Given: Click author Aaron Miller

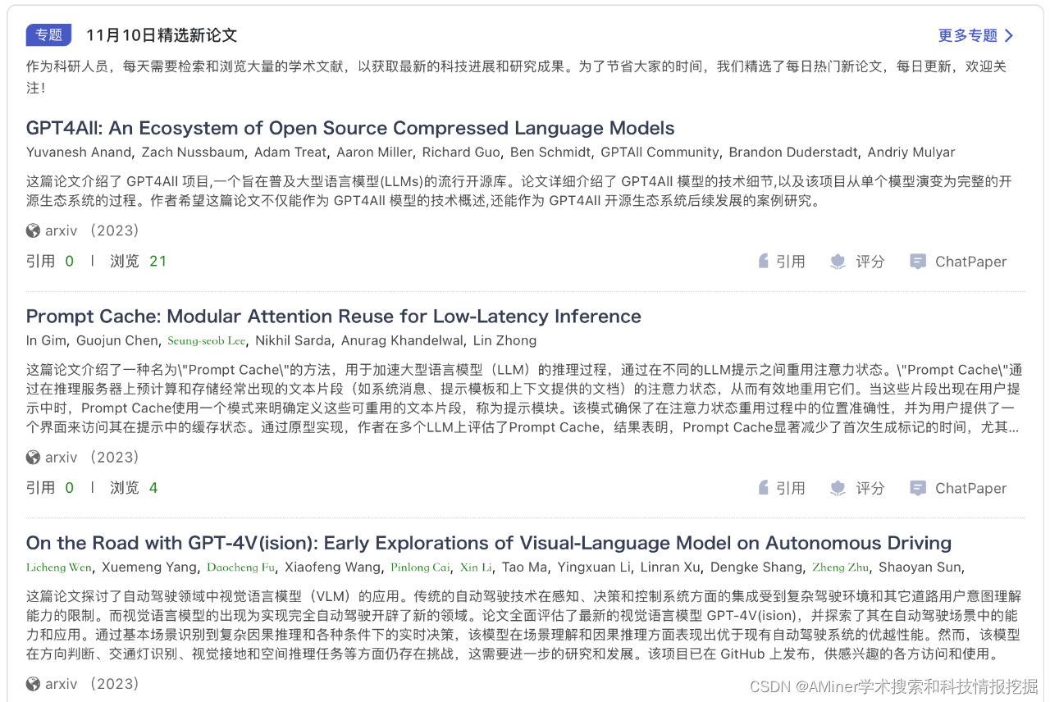Looking at the screenshot, I should point(374,152).
